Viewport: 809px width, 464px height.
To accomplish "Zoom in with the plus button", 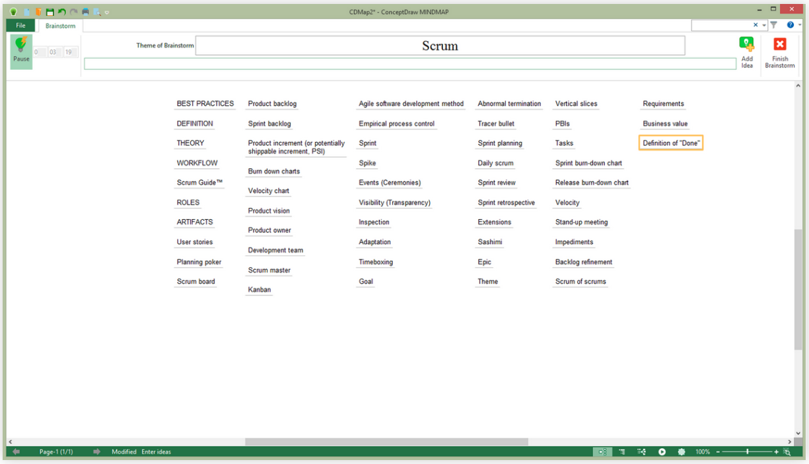I will [777, 451].
